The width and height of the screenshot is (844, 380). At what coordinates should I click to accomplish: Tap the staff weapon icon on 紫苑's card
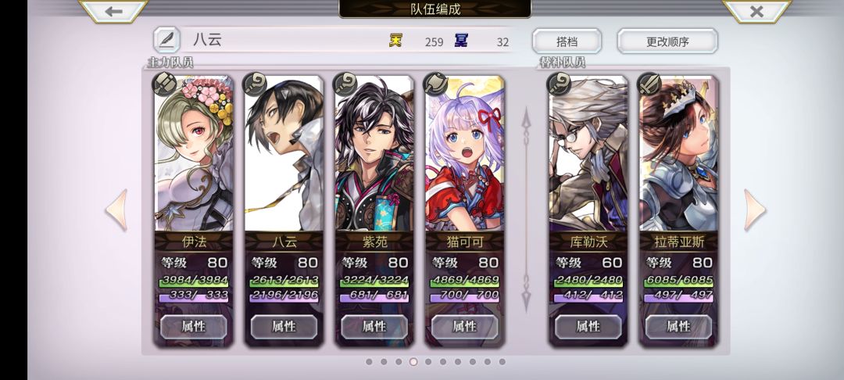(x=345, y=84)
